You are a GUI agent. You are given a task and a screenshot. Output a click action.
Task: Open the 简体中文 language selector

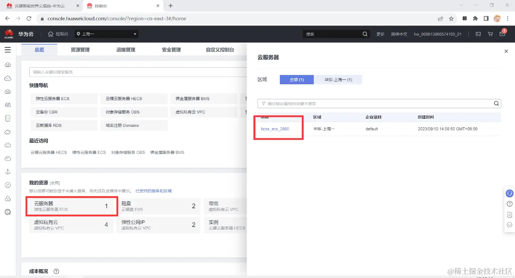pos(399,34)
